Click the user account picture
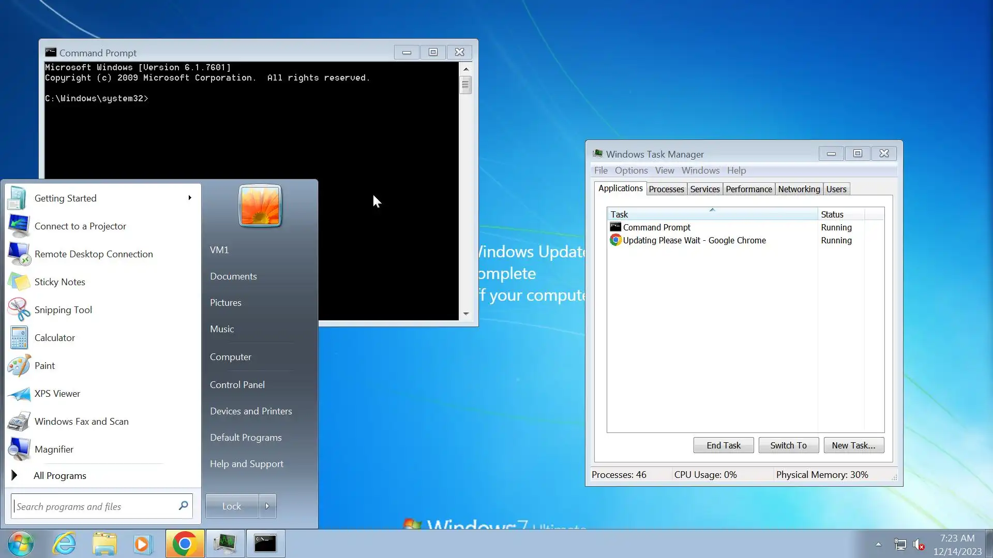The image size is (993, 558). (x=260, y=206)
